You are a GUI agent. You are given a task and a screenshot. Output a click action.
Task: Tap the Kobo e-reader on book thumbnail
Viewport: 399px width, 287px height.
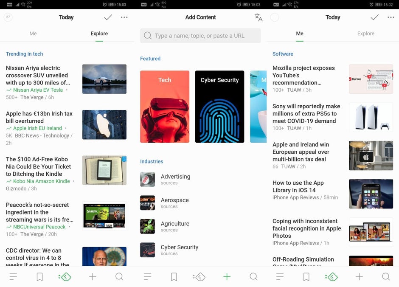pyautogui.click(x=104, y=170)
